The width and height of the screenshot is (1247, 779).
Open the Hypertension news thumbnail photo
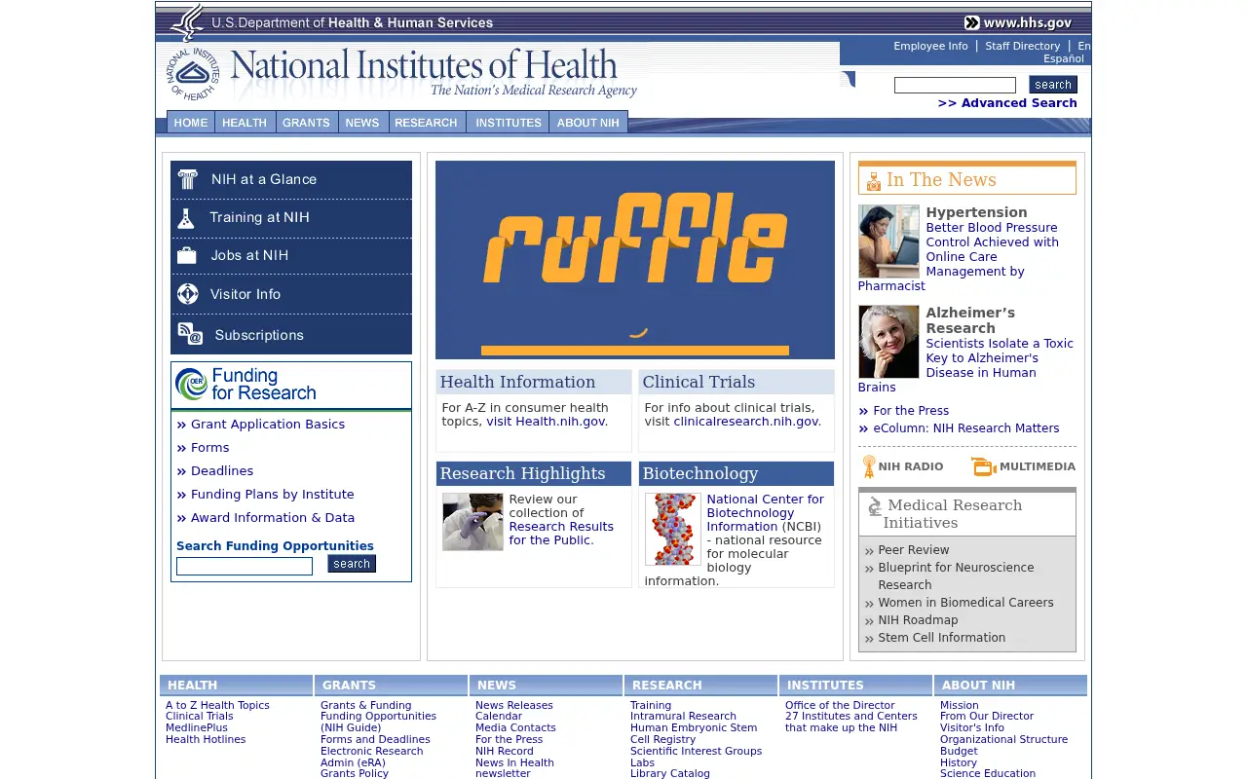click(x=888, y=241)
